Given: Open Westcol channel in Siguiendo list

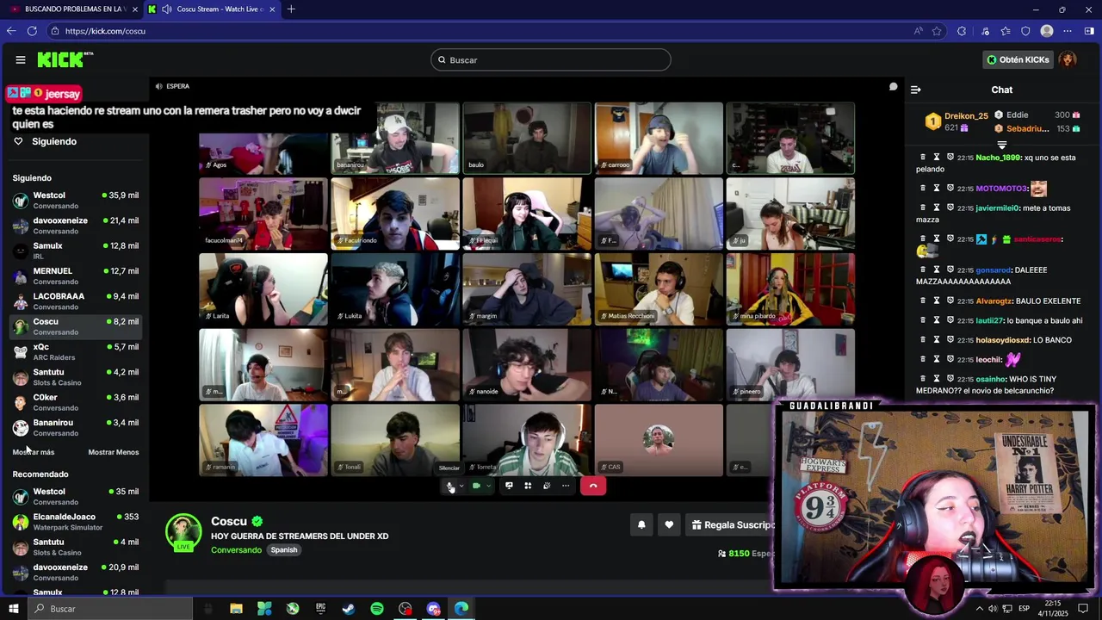Looking at the screenshot, I should point(75,200).
